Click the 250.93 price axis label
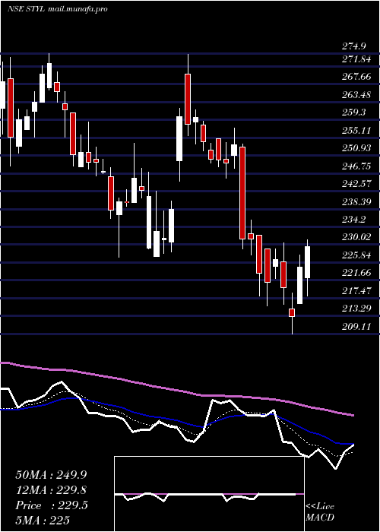Image resolution: width=380 pixels, height=532 pixels. point(356,148)
